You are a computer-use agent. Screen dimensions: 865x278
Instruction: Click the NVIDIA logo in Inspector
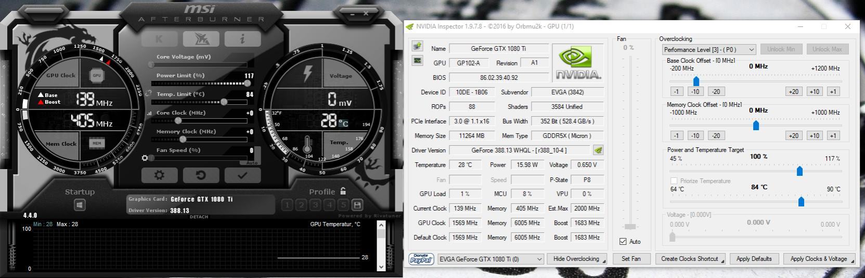click(x=578, y=62)
